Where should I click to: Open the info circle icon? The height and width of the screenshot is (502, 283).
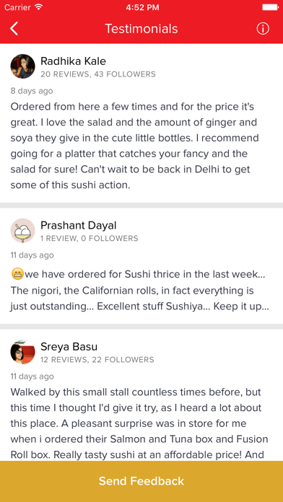[x=263, y=29]
